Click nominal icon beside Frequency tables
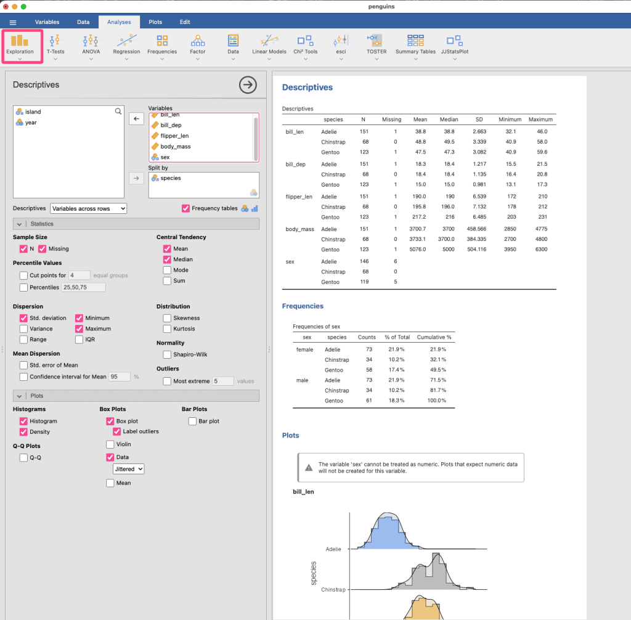 coord(245,208)
